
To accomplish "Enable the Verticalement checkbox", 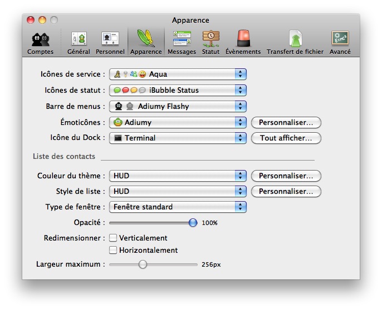I will pos(113,238).
